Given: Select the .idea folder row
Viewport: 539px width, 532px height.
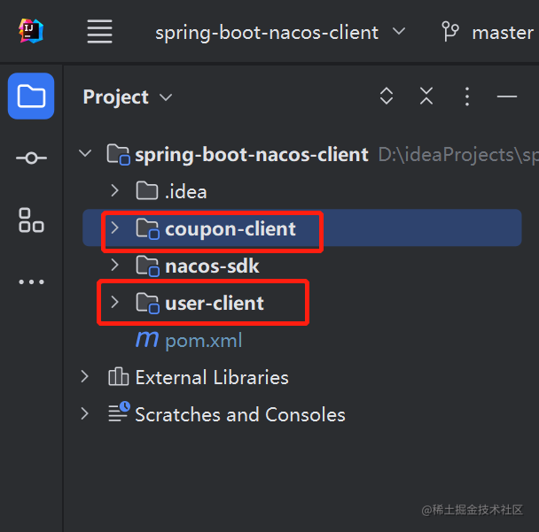Looking at the screenshot, I should (x=302, y=191).
